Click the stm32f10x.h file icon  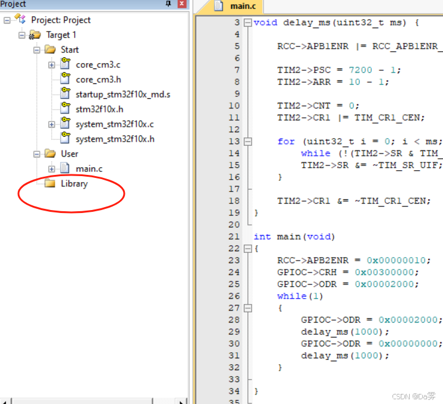click(65, 108)
